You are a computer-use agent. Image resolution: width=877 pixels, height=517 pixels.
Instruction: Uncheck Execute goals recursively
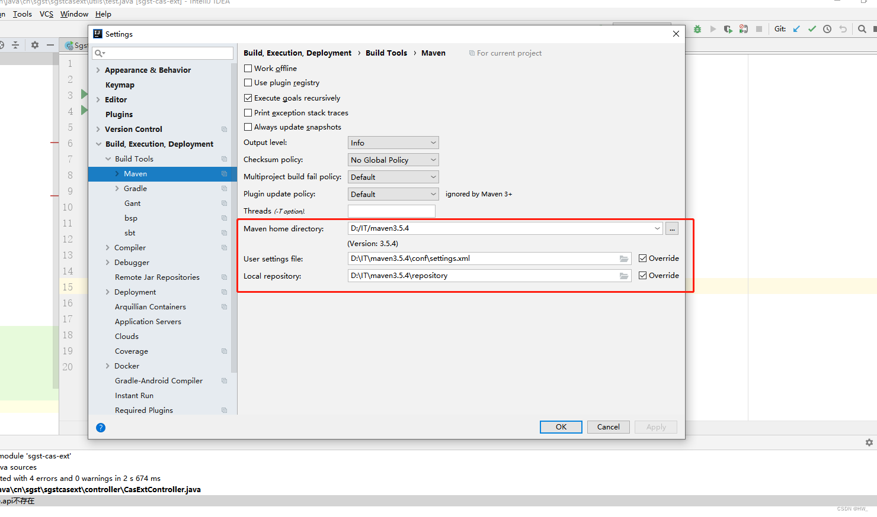pos(248,98)
